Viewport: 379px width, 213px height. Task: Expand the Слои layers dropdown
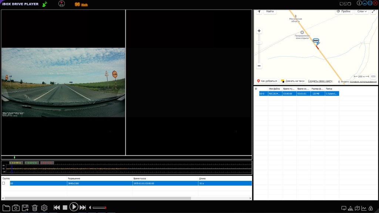click(362, 11)
